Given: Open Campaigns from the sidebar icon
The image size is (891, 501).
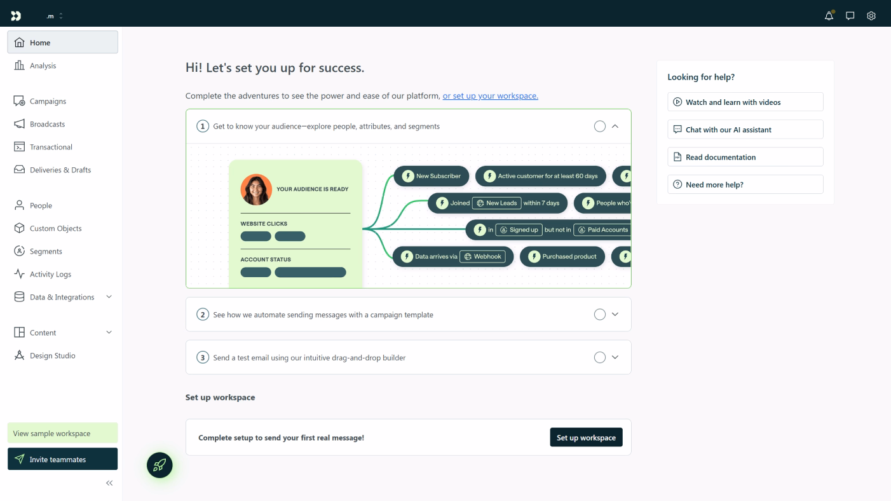Looking at the screenshot, I should [x=20, y=100].
